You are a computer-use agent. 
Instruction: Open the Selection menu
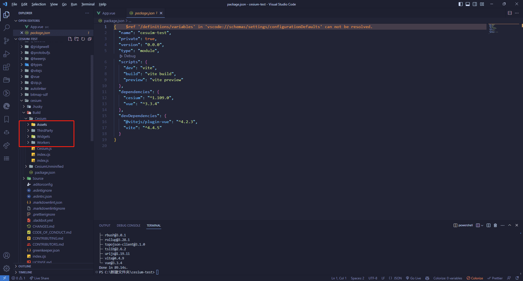(x=39, y=4)
